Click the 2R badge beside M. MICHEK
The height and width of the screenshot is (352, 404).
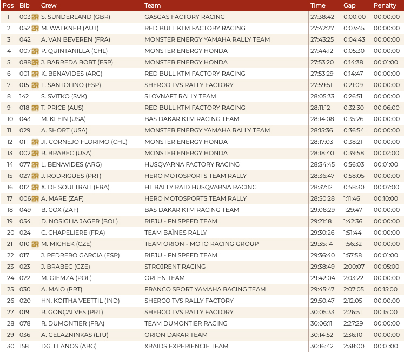pyautogui.click(x=35, y=244)
